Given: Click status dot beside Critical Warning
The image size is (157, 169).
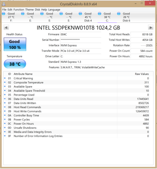Looking at the screenshot, I should (5, 78).
